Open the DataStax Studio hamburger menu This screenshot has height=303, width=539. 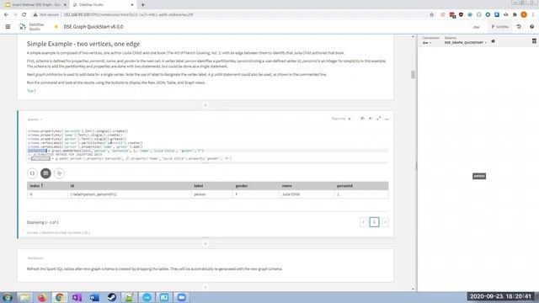click(8, 26)
